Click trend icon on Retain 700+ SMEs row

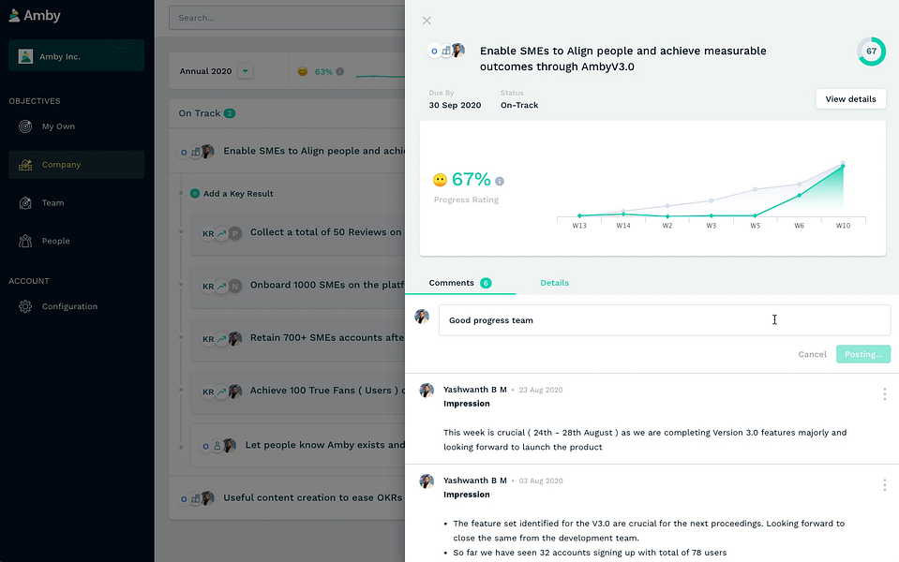coord(222,338)
